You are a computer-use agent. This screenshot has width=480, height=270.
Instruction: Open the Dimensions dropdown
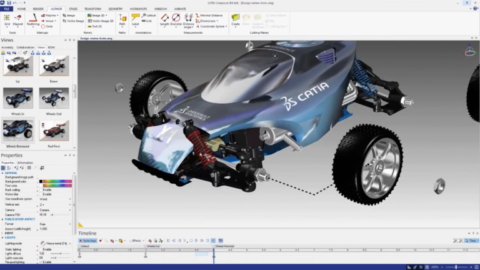(x=217, y=21)
